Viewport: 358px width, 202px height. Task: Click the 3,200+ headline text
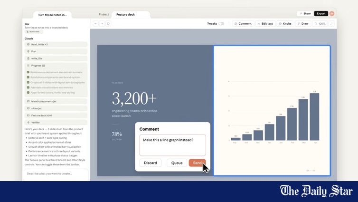[134, 99]
